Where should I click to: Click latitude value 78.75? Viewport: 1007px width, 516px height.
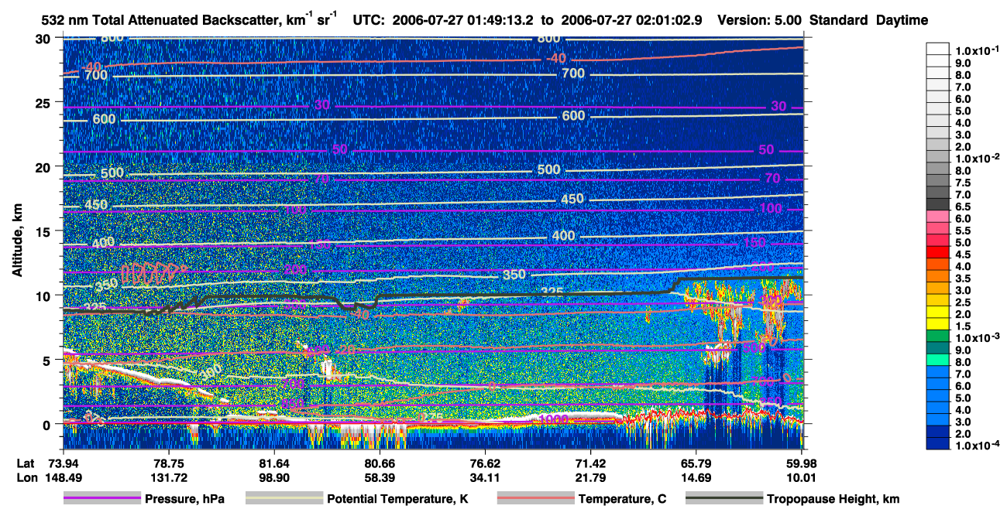click(x=169, y=463)
